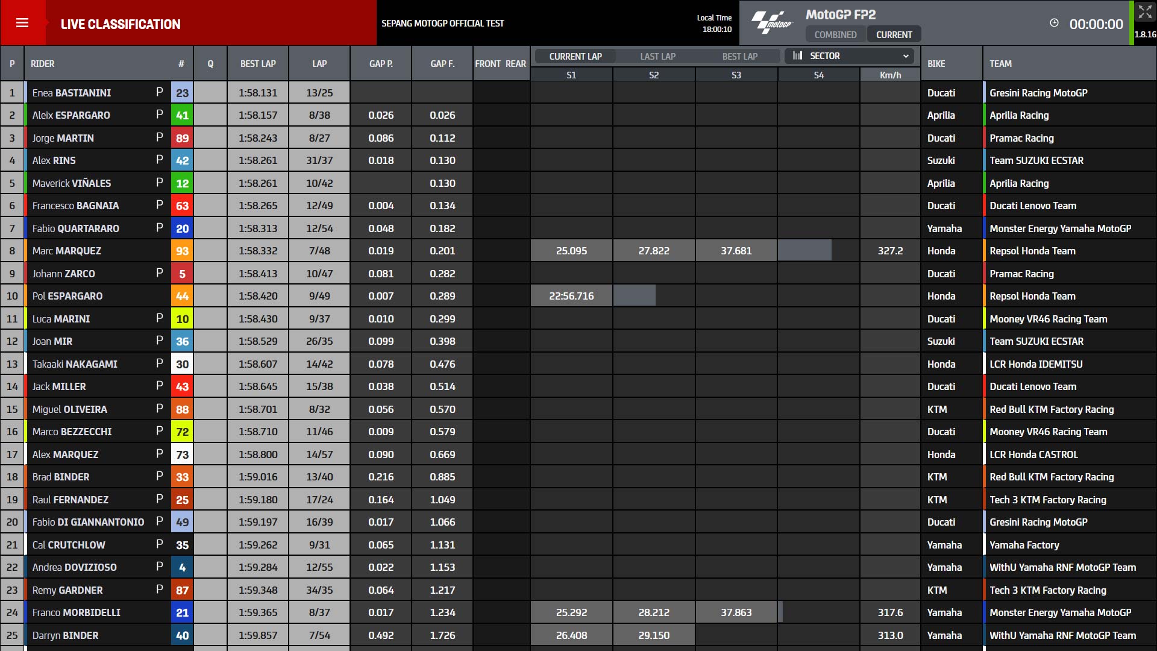Image resolution: width=1157 pixels, height=651 pixels.
Task: Select rider Takaaki NAKAGAMI
Action: point(75,364)
